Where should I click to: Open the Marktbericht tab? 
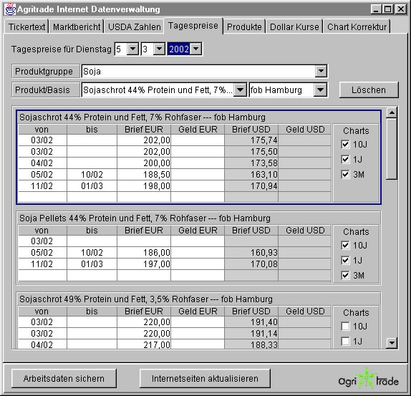tap(77, 26)
